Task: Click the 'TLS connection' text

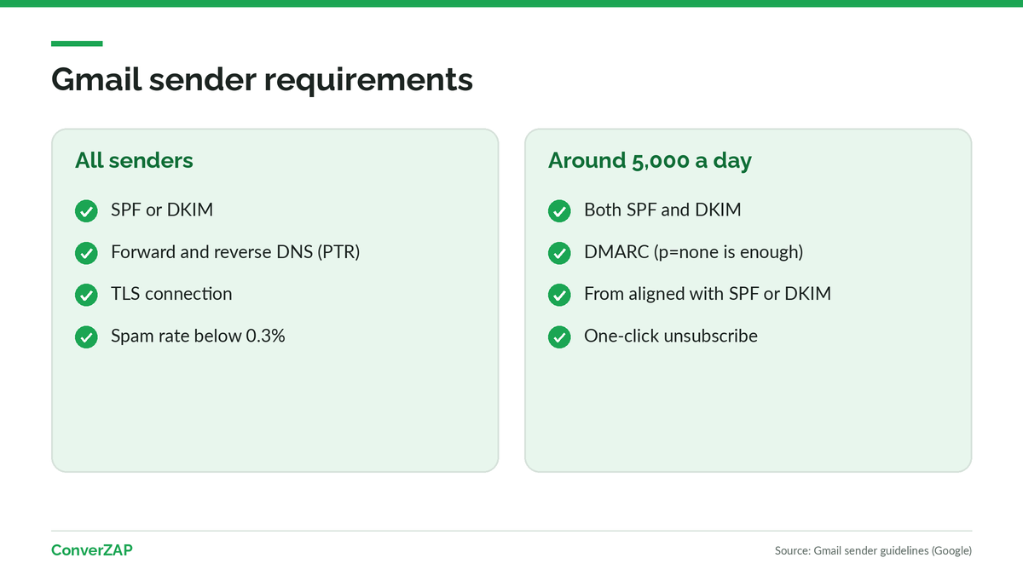Action: click(171, 294)
